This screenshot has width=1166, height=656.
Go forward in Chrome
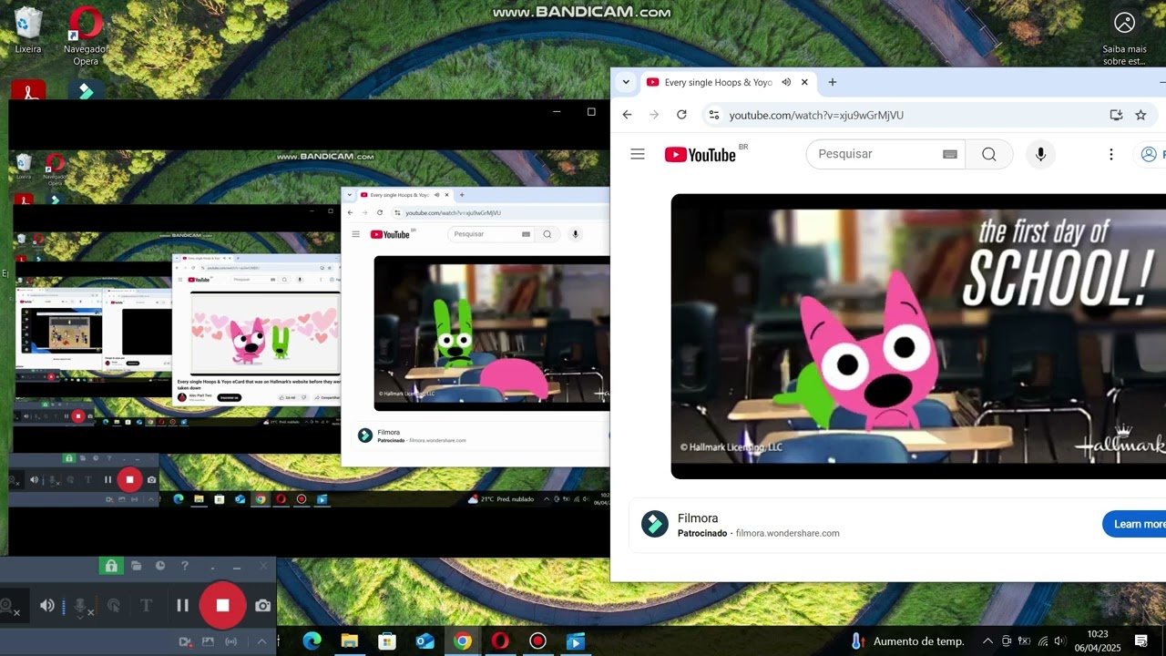pyautogui.click(x=654, y=115)
